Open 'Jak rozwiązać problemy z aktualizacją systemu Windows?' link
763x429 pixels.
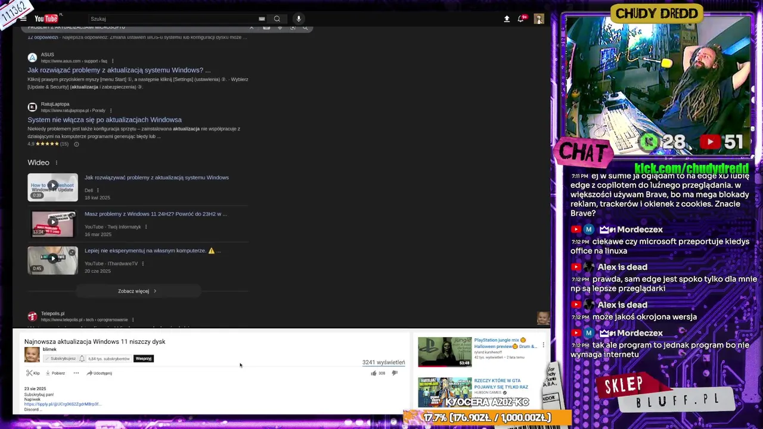pyautogui.click(x=119, y=70)
